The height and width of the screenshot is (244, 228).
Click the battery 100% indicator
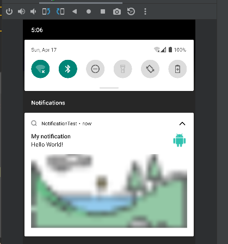177,50
